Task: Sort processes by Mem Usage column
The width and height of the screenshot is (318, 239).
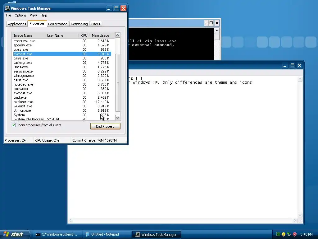Action: pyautogui.click(x=100, y=35)
